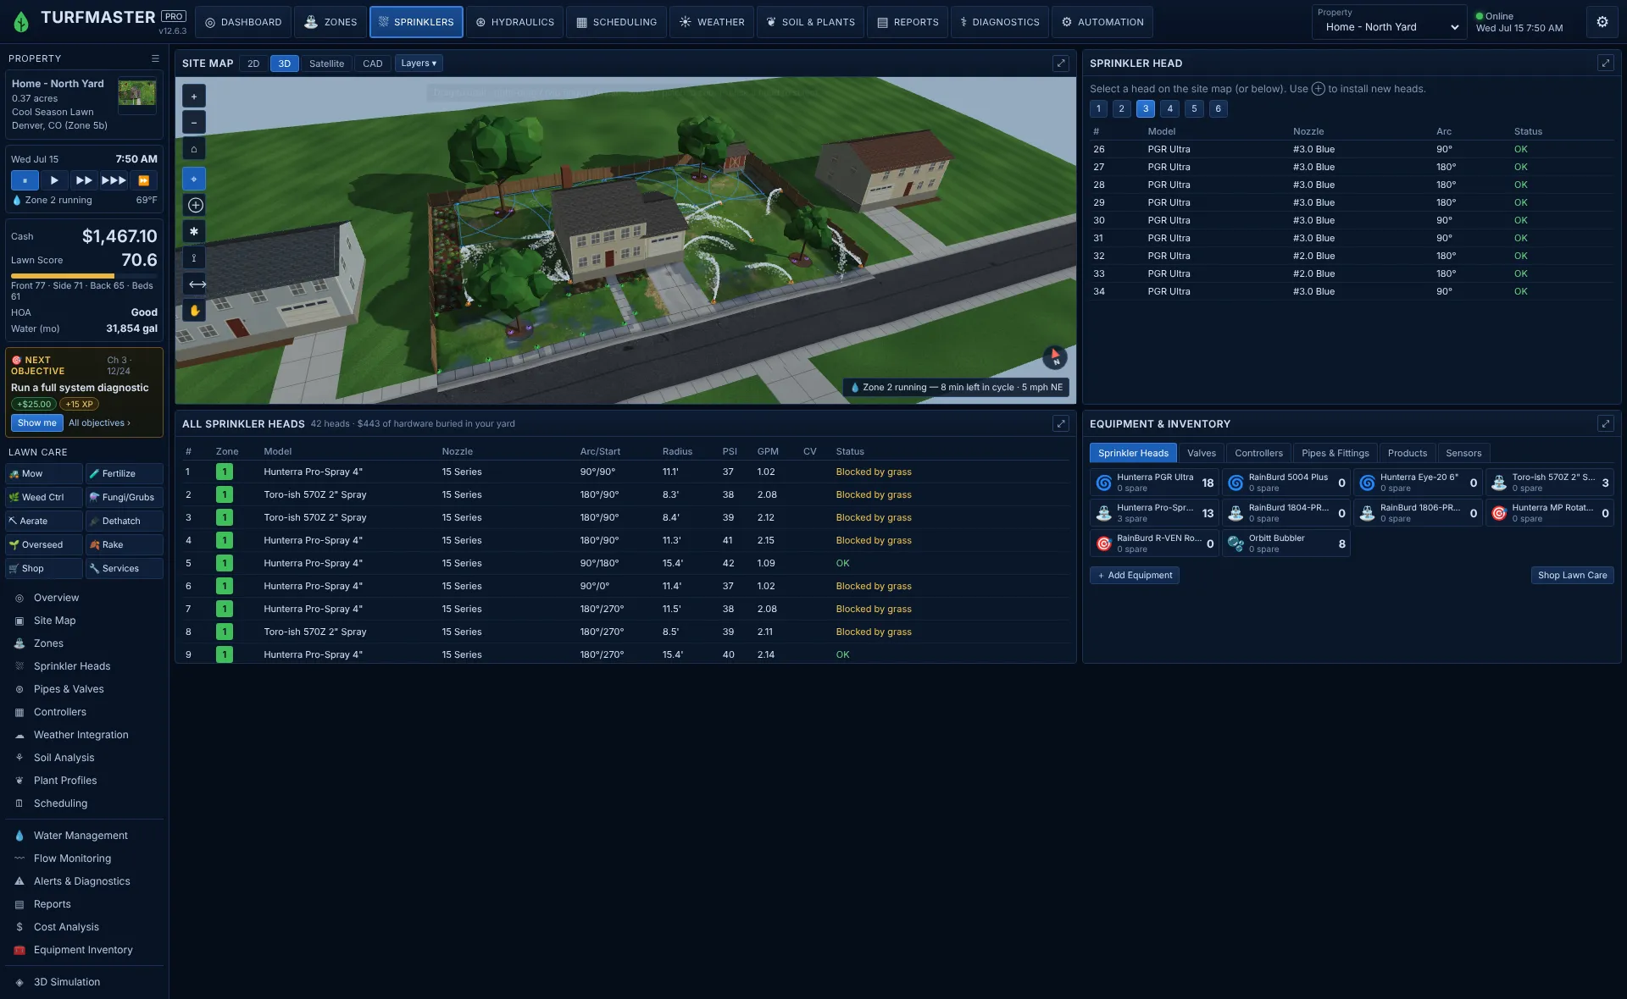Open the Automation top navigation tab
Viewport: 1627px width, 999px height.
pyautogui.click(x=1102, y=22)
